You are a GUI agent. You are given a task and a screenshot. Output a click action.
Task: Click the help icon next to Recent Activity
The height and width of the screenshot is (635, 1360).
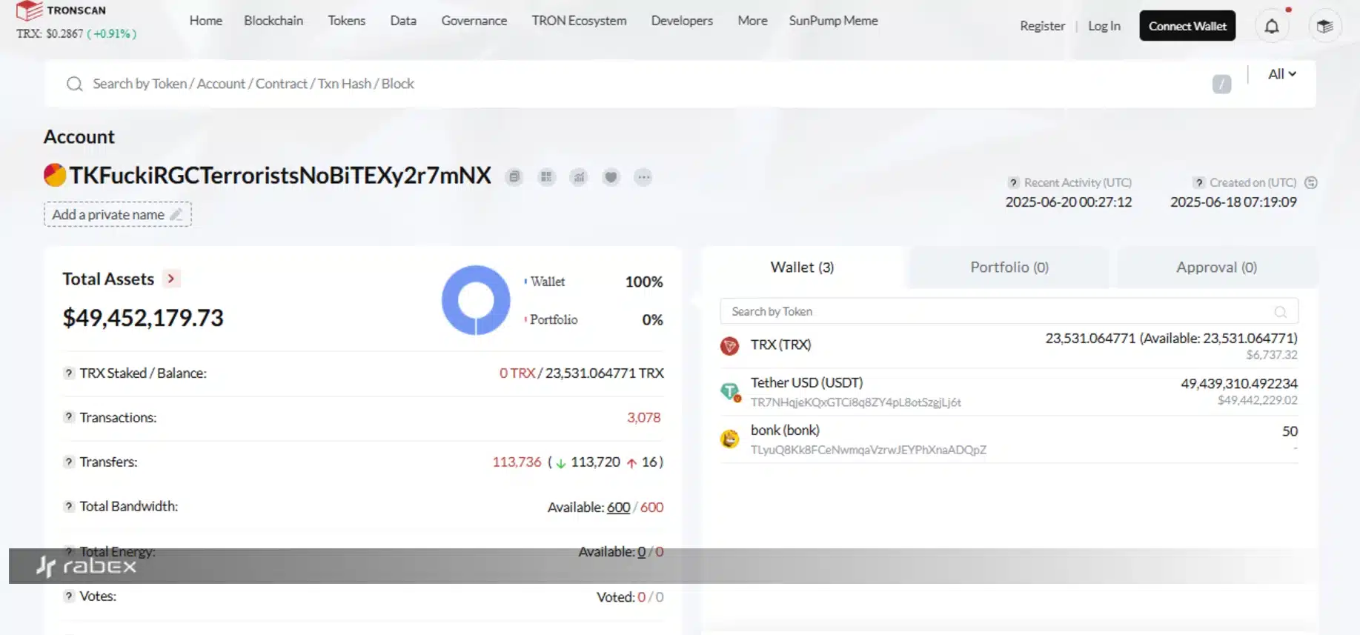pos(1013,182)
